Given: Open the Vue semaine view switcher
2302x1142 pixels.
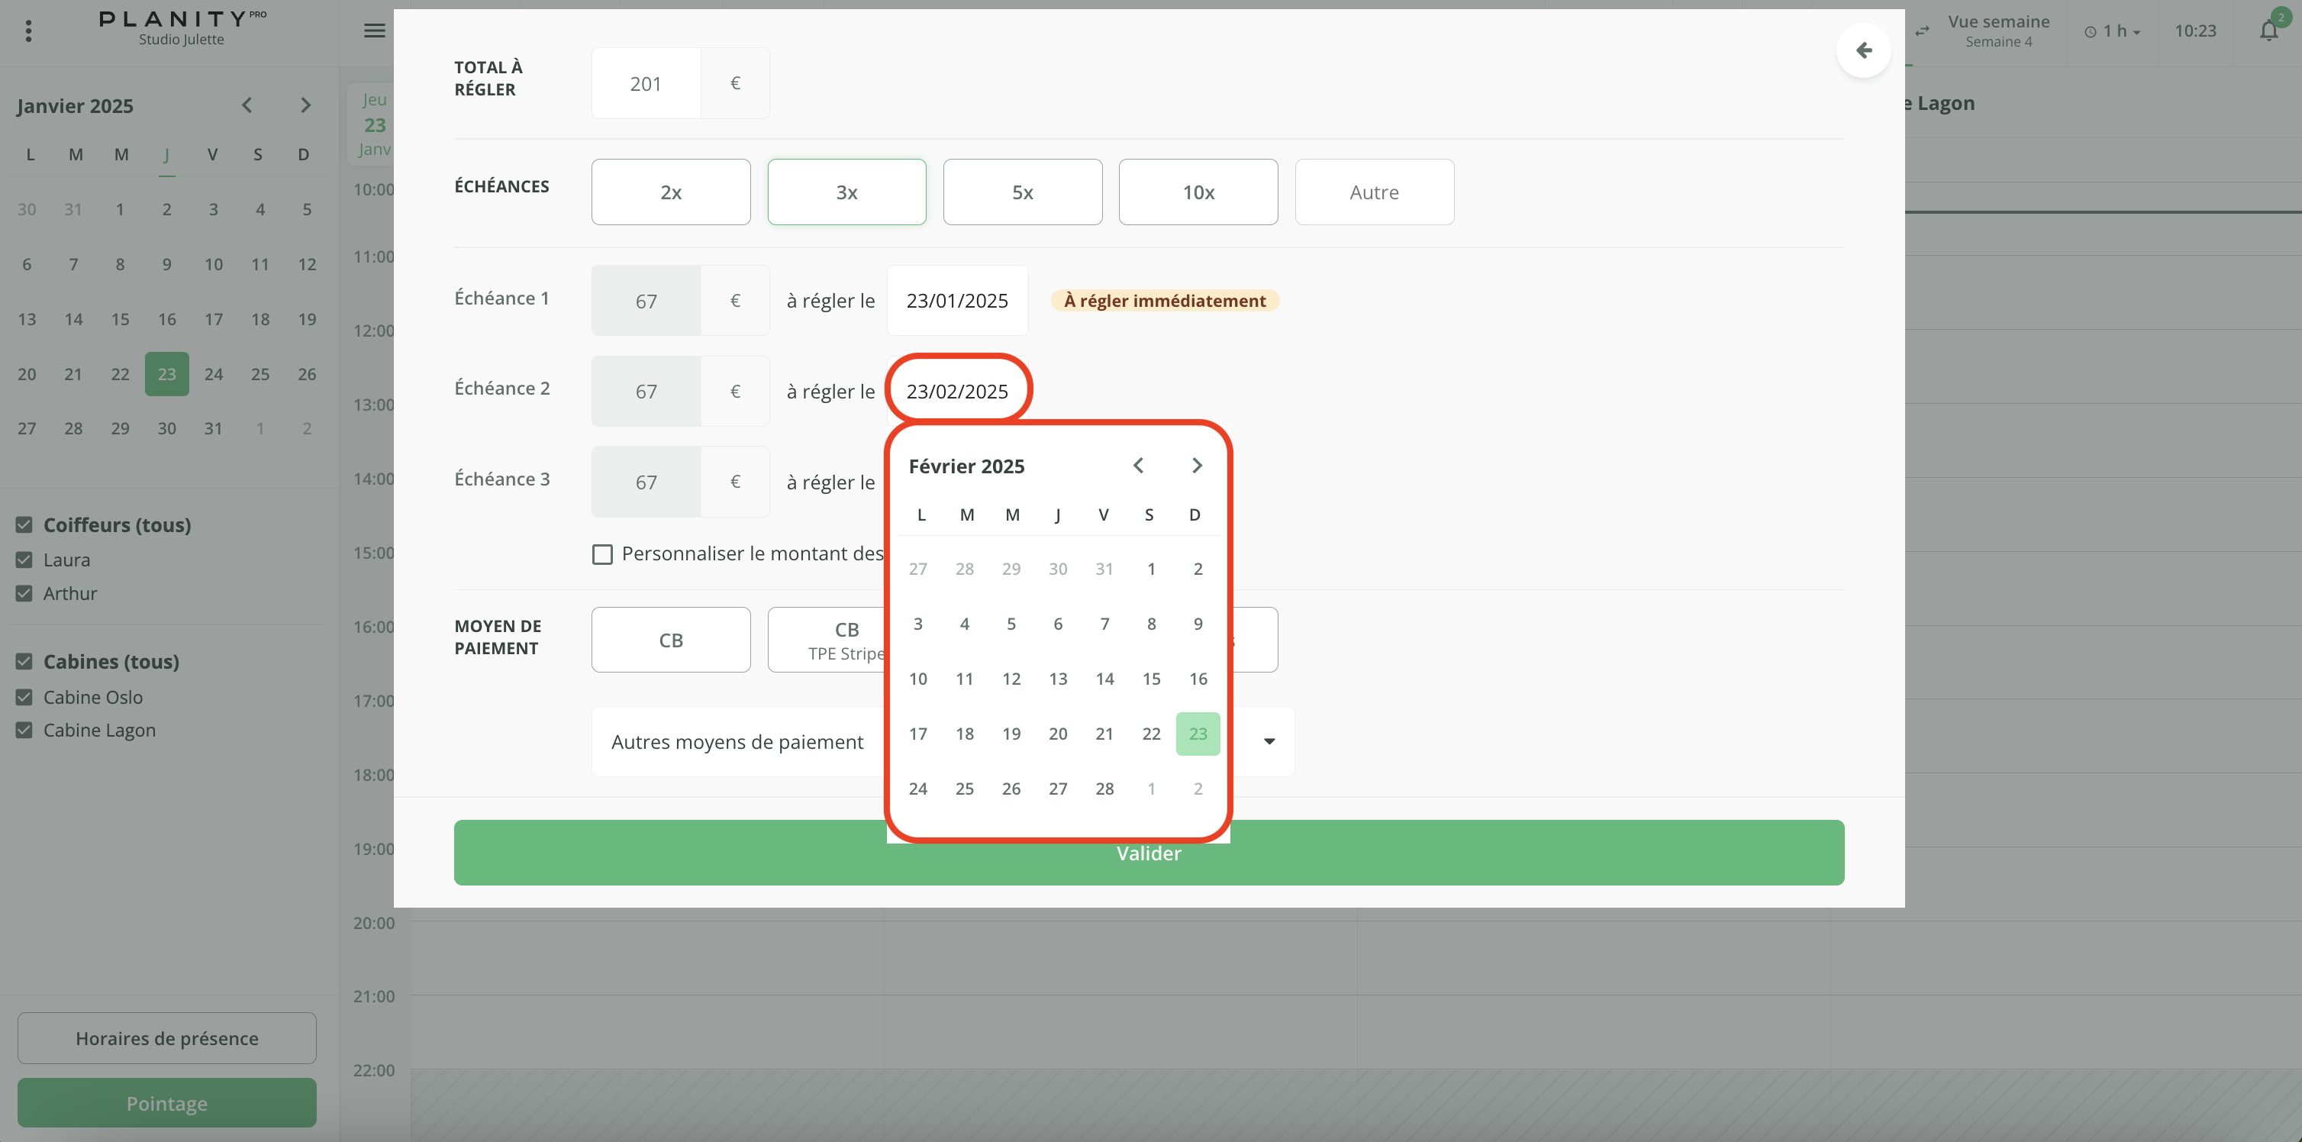Looking at the screenshot, I should click(1997, 31).
